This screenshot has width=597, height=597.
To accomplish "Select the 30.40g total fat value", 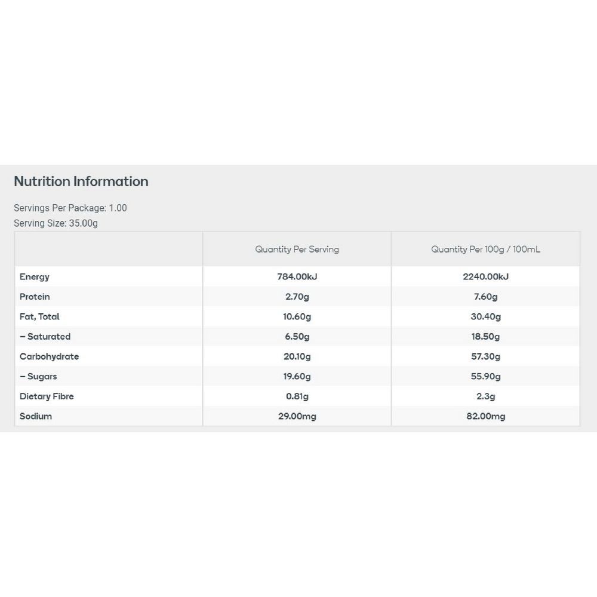I will 485,316.
